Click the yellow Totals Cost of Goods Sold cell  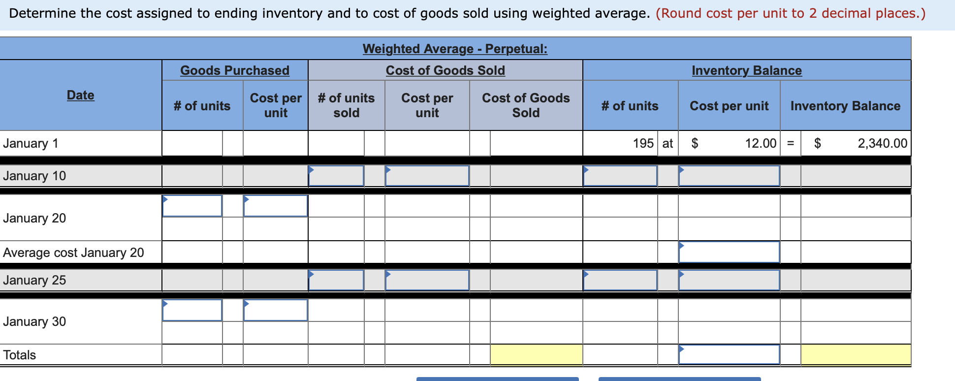pyautogui.click(x=536, y=353)
